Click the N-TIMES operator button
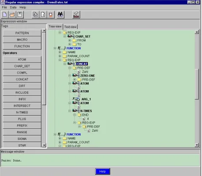 [x=22, y=112]
